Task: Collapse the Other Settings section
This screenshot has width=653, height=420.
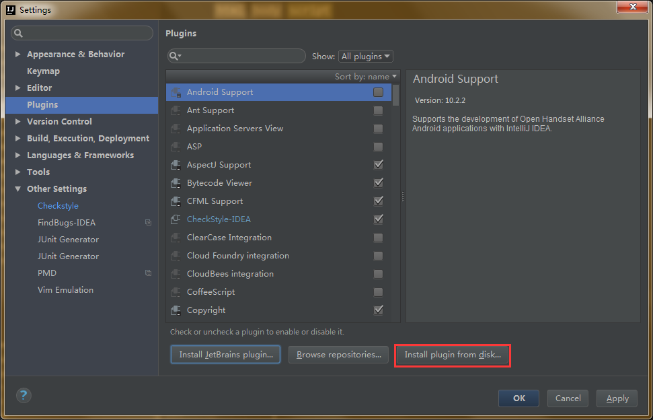Action: click(x=17, y=188)
